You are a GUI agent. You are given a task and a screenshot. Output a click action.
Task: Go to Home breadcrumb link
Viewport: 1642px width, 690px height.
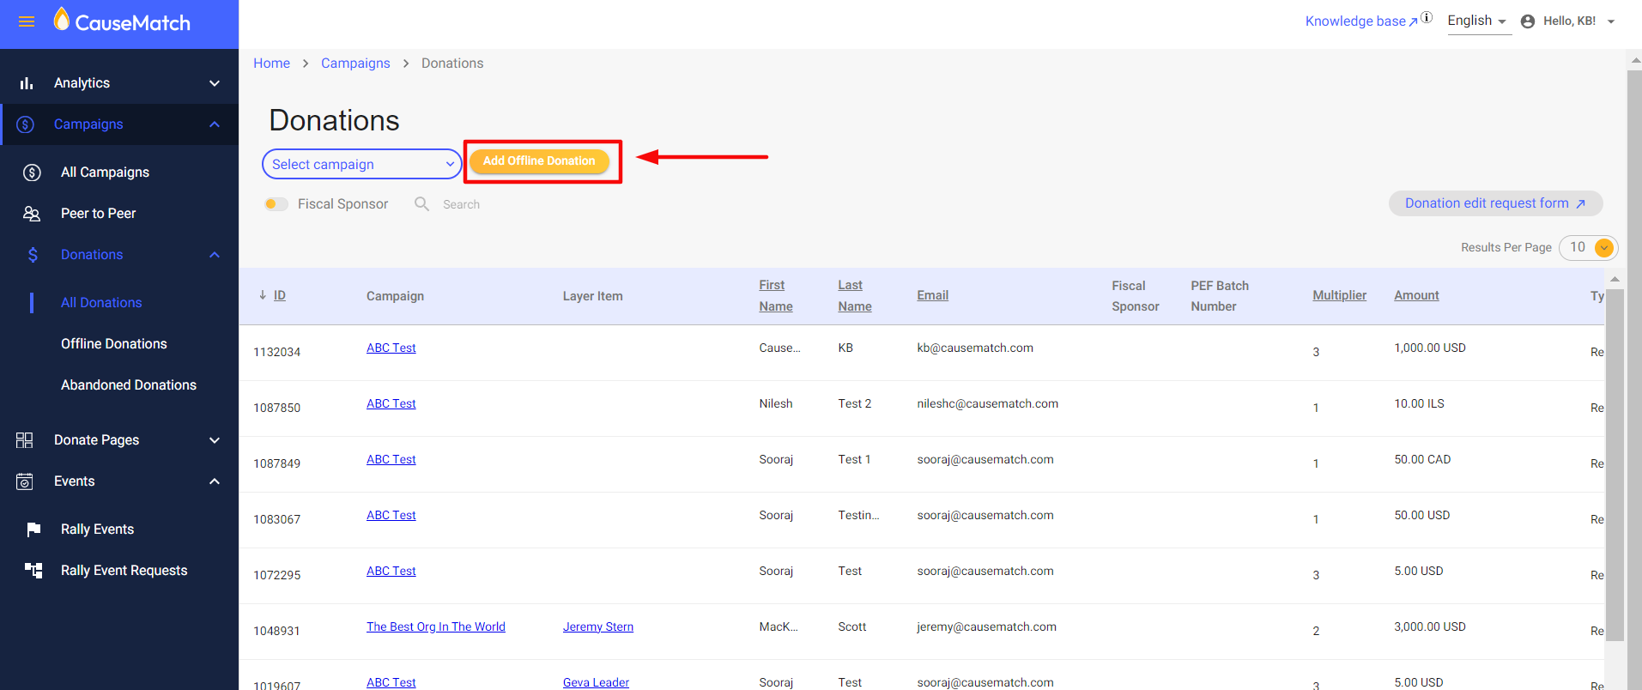click(271, 64)
